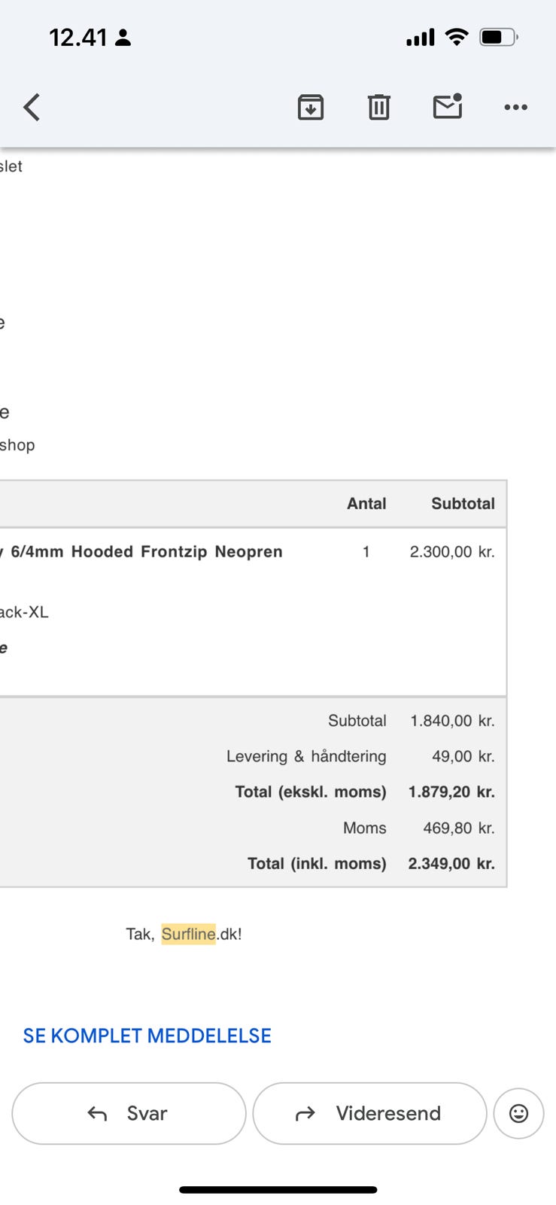Archive this email with the archive icon
The image size is (556, 1205).
(311, 108)
